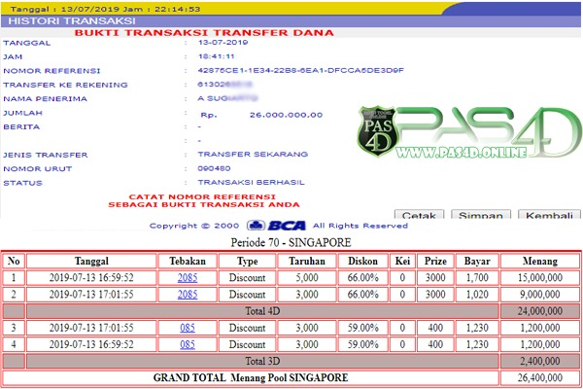This screenshot has width=583, height=389.
Task: Click the nomor urut value 090480
Action: [214, 168]
